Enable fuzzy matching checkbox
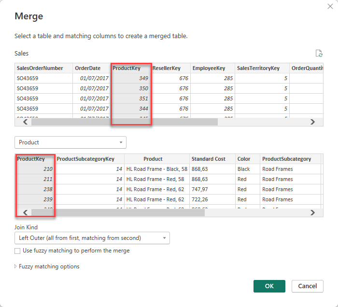The image size is (338, 307). click(18, 251)
